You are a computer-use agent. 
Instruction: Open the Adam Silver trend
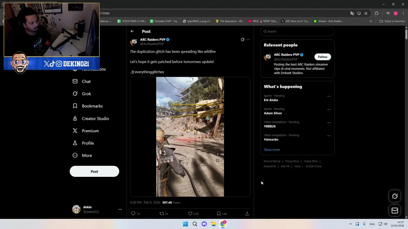tap(273, 113)
